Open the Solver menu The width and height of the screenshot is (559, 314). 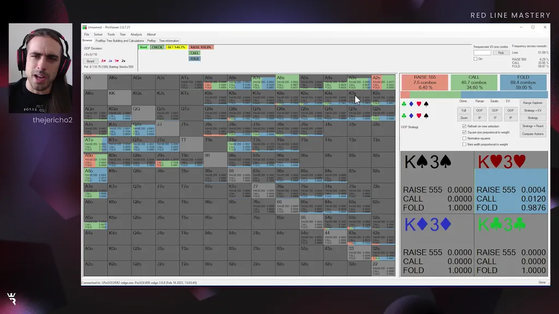click(x=98, y=34)
